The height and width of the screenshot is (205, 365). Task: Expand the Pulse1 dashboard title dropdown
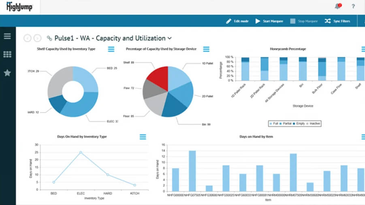169,38
